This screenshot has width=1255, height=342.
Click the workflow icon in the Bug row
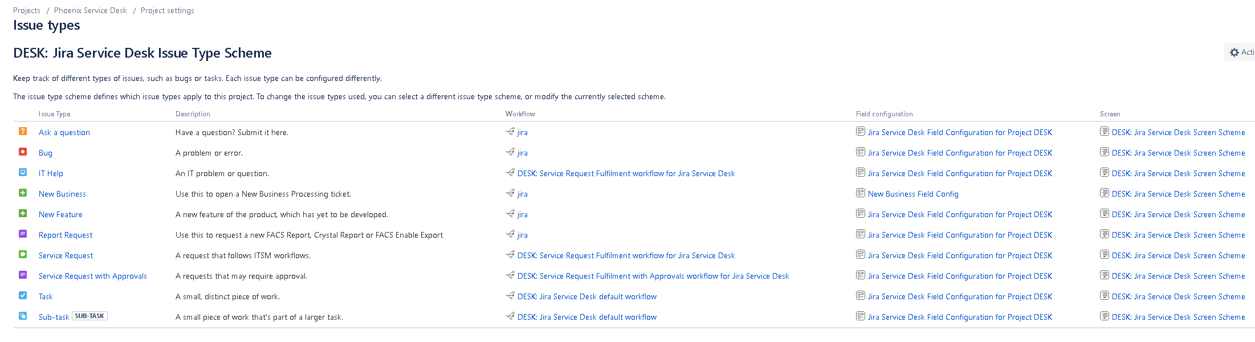510,152
